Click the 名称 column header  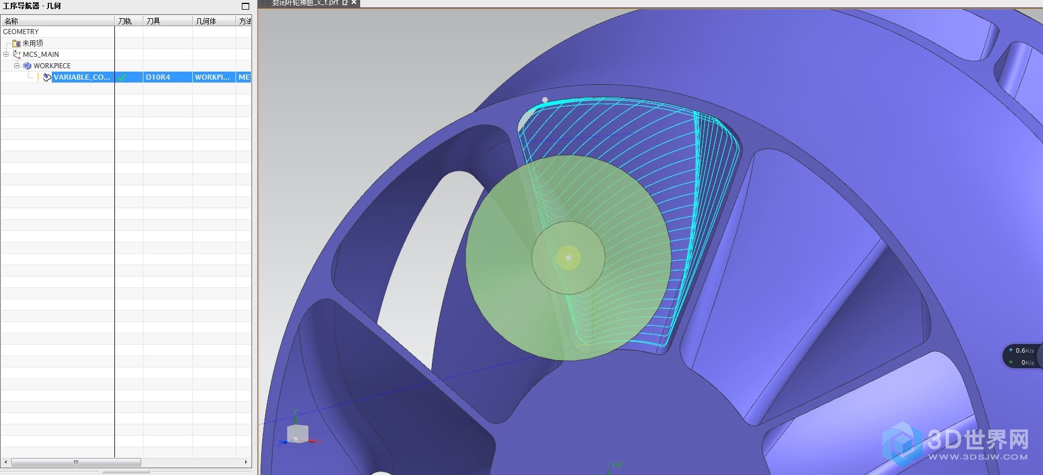click(x=57, y=21)
